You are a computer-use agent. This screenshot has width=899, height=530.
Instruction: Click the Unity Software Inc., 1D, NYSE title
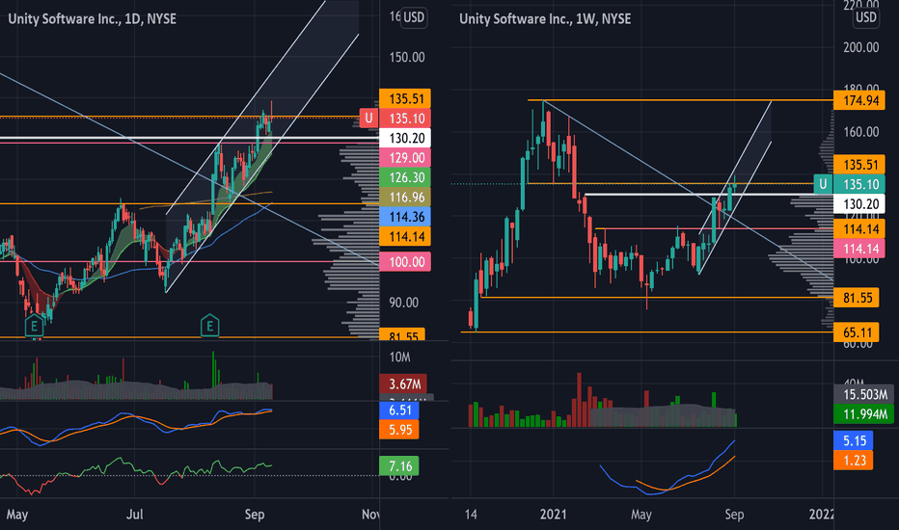click(x=92, y=19)
